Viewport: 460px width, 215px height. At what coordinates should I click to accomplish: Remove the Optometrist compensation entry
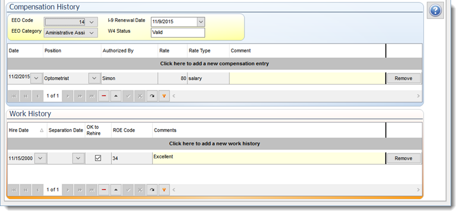coord(403,79)
